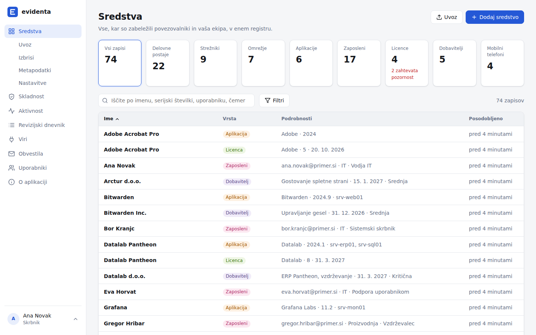Open the Skladnost shield icon

[x=12, y=97]
